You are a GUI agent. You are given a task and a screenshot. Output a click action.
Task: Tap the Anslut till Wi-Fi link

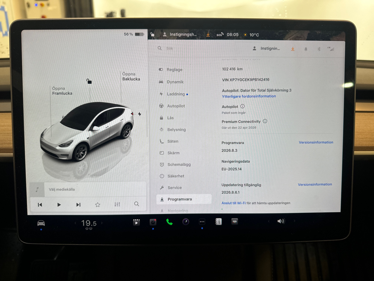click(233, 203)
